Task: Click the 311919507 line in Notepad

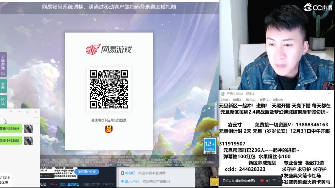Action: (x=232, y=144)
